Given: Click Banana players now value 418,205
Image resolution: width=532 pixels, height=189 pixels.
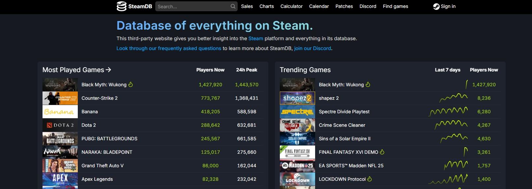Looking at the screenshot, I should click(x=210, y=112).
